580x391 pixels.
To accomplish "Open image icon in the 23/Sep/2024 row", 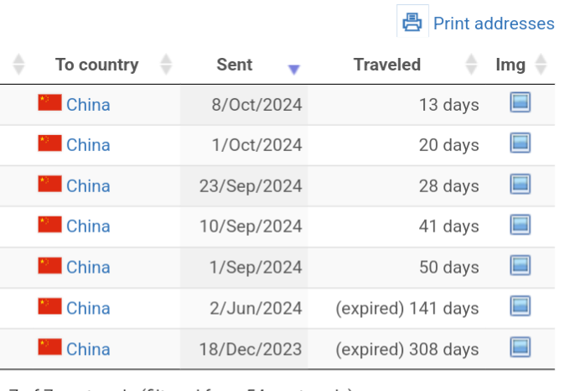I will pyautogui.click(x=520, y=184).
